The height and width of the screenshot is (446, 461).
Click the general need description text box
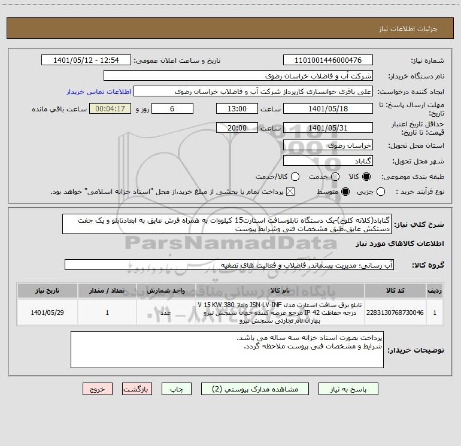227,224
